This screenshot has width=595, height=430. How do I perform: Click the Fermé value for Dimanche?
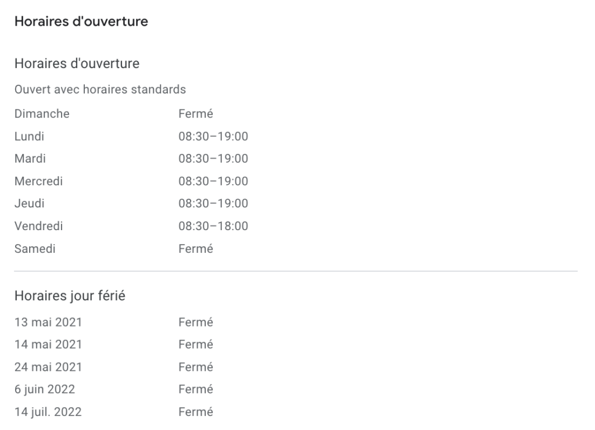pyautogui.click(x=196, y=114)
